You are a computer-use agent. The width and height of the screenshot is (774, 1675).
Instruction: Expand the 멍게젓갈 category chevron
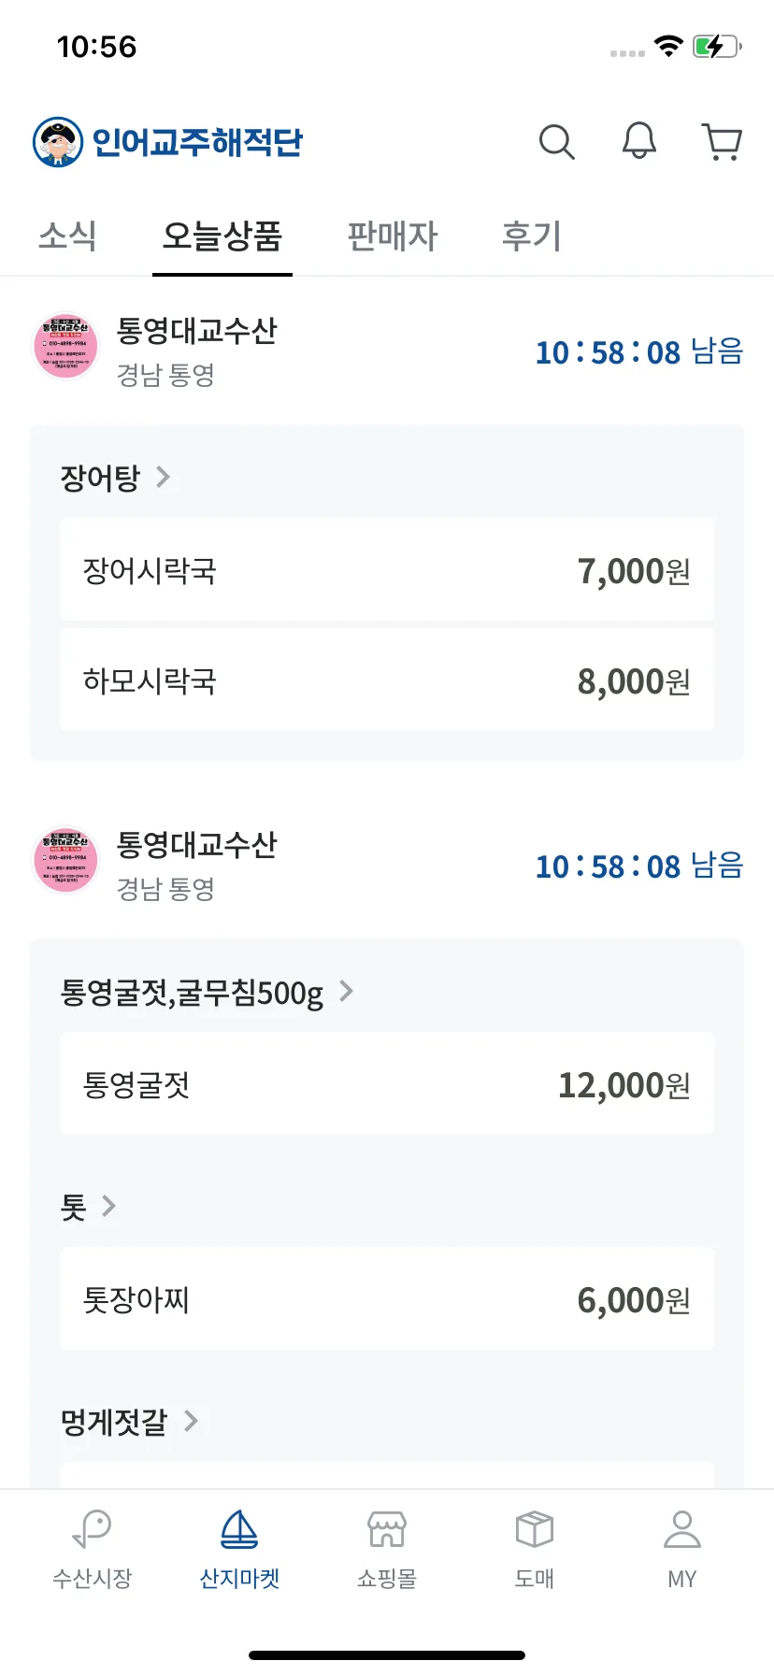coord(192,1421)
